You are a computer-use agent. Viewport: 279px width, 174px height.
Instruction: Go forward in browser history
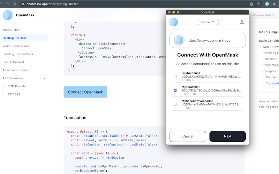(7, 4)
